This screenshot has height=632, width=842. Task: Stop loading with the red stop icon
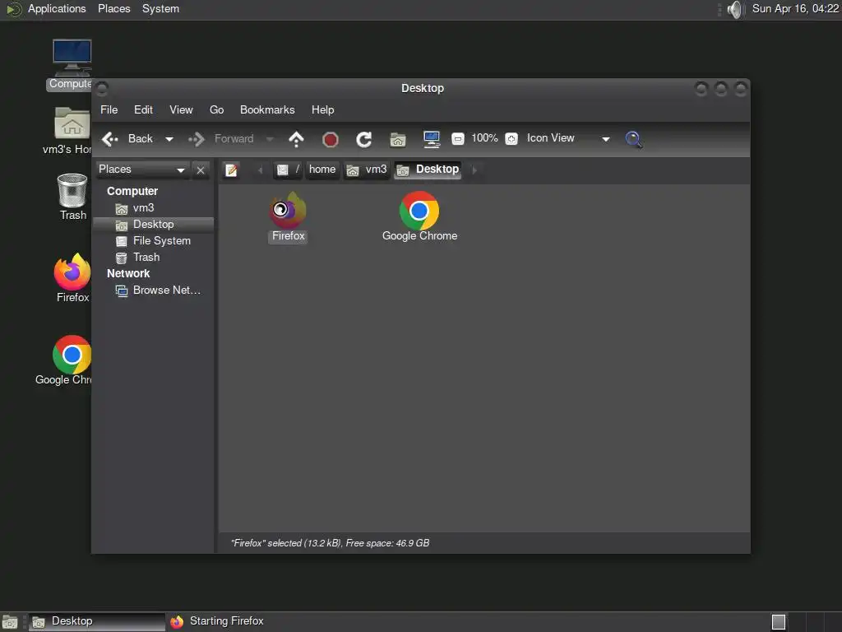point(331,140)
